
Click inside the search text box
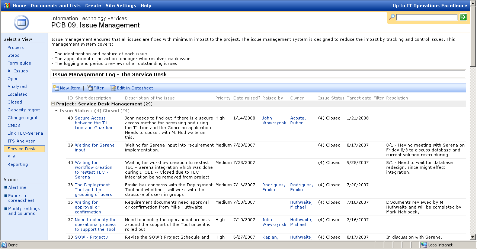[427, 17]
